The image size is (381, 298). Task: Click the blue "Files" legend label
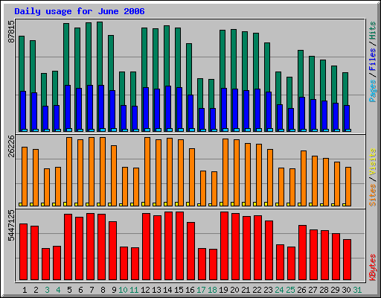coord(373,60)
